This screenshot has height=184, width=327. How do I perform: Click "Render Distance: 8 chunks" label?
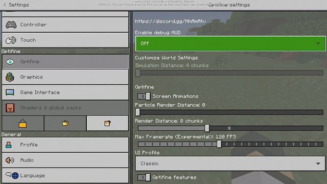[169, 121]
